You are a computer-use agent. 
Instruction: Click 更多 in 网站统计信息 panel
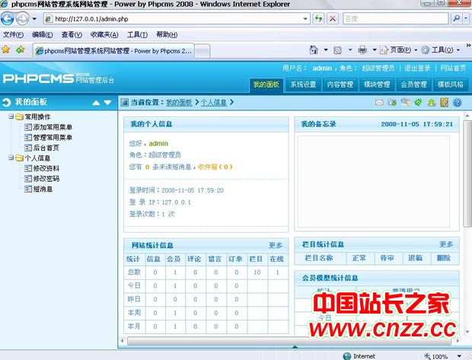coord(276,245)
